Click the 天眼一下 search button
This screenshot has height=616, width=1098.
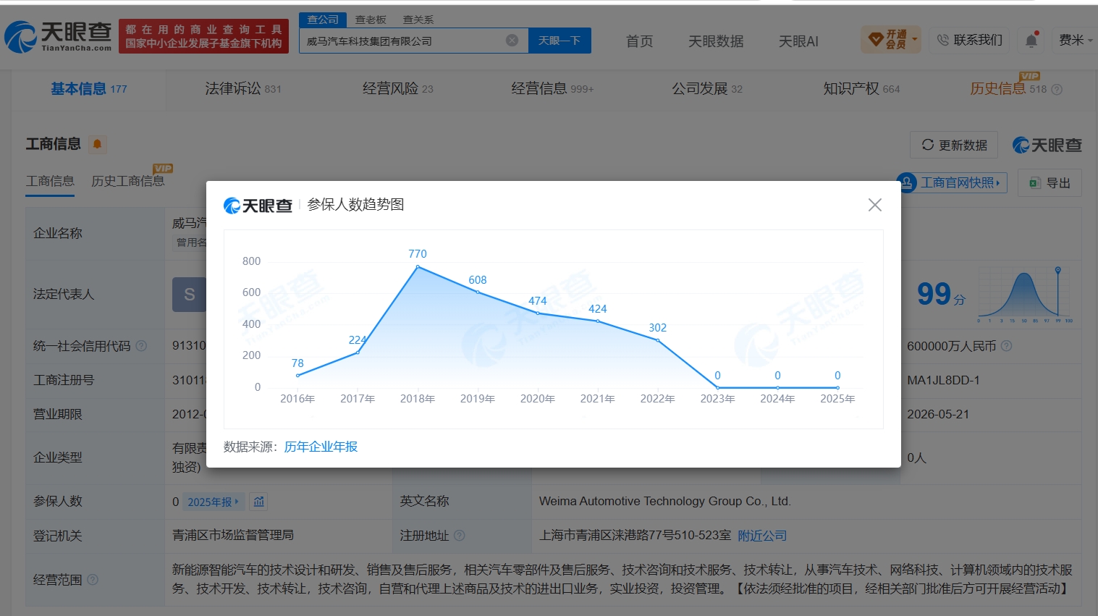(x=559, y=41)
